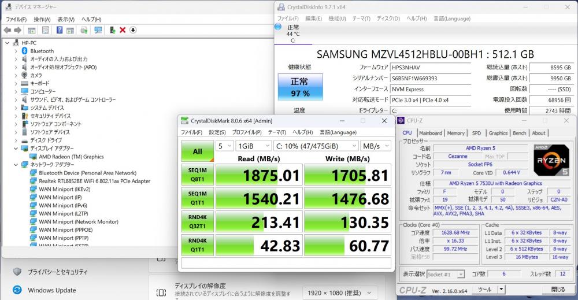Screen dimensions: 578x300
Task: Select WAN Miniport (Network Monitor) entry
Action: pyautogui.click(x=79, y=221)
